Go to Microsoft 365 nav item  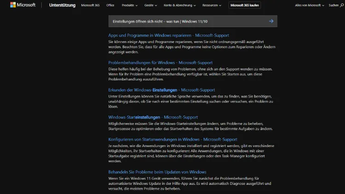pyautogui.click(x=90, y=5)
